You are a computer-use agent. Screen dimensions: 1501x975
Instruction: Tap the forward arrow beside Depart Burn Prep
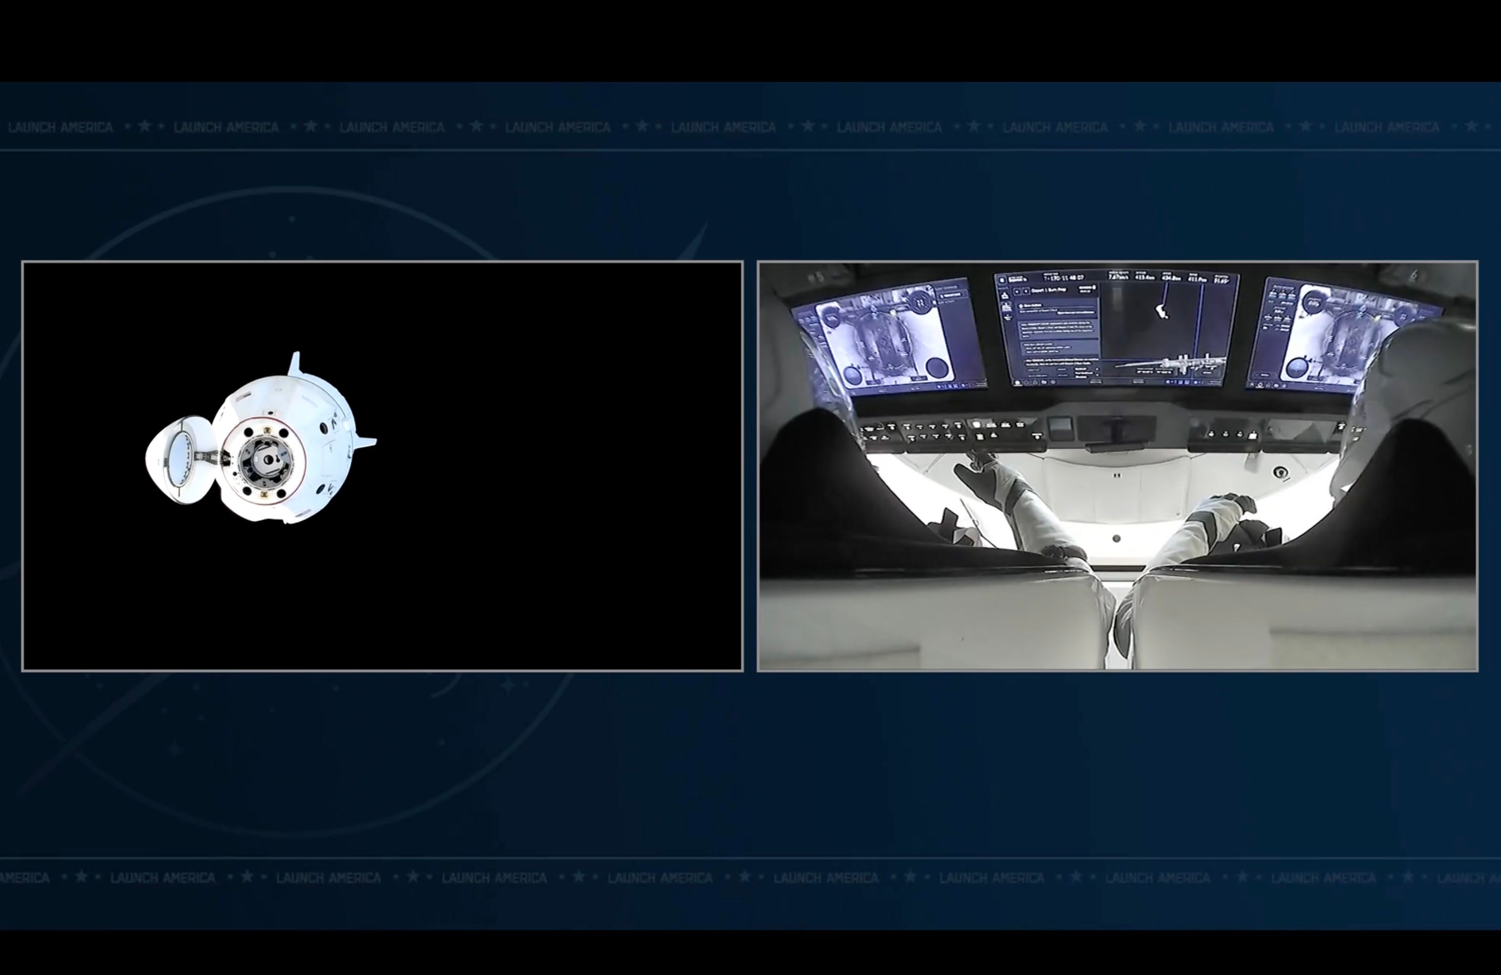click(1025, 291)
